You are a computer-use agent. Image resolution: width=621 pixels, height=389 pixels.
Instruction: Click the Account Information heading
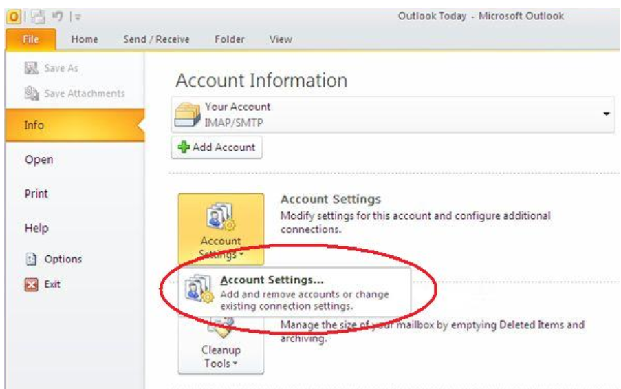[261, 81]
